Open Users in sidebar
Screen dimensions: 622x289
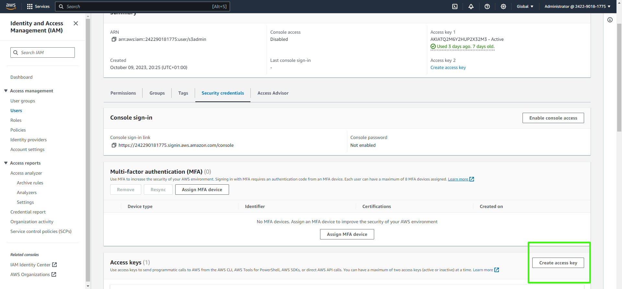point(16,110)
